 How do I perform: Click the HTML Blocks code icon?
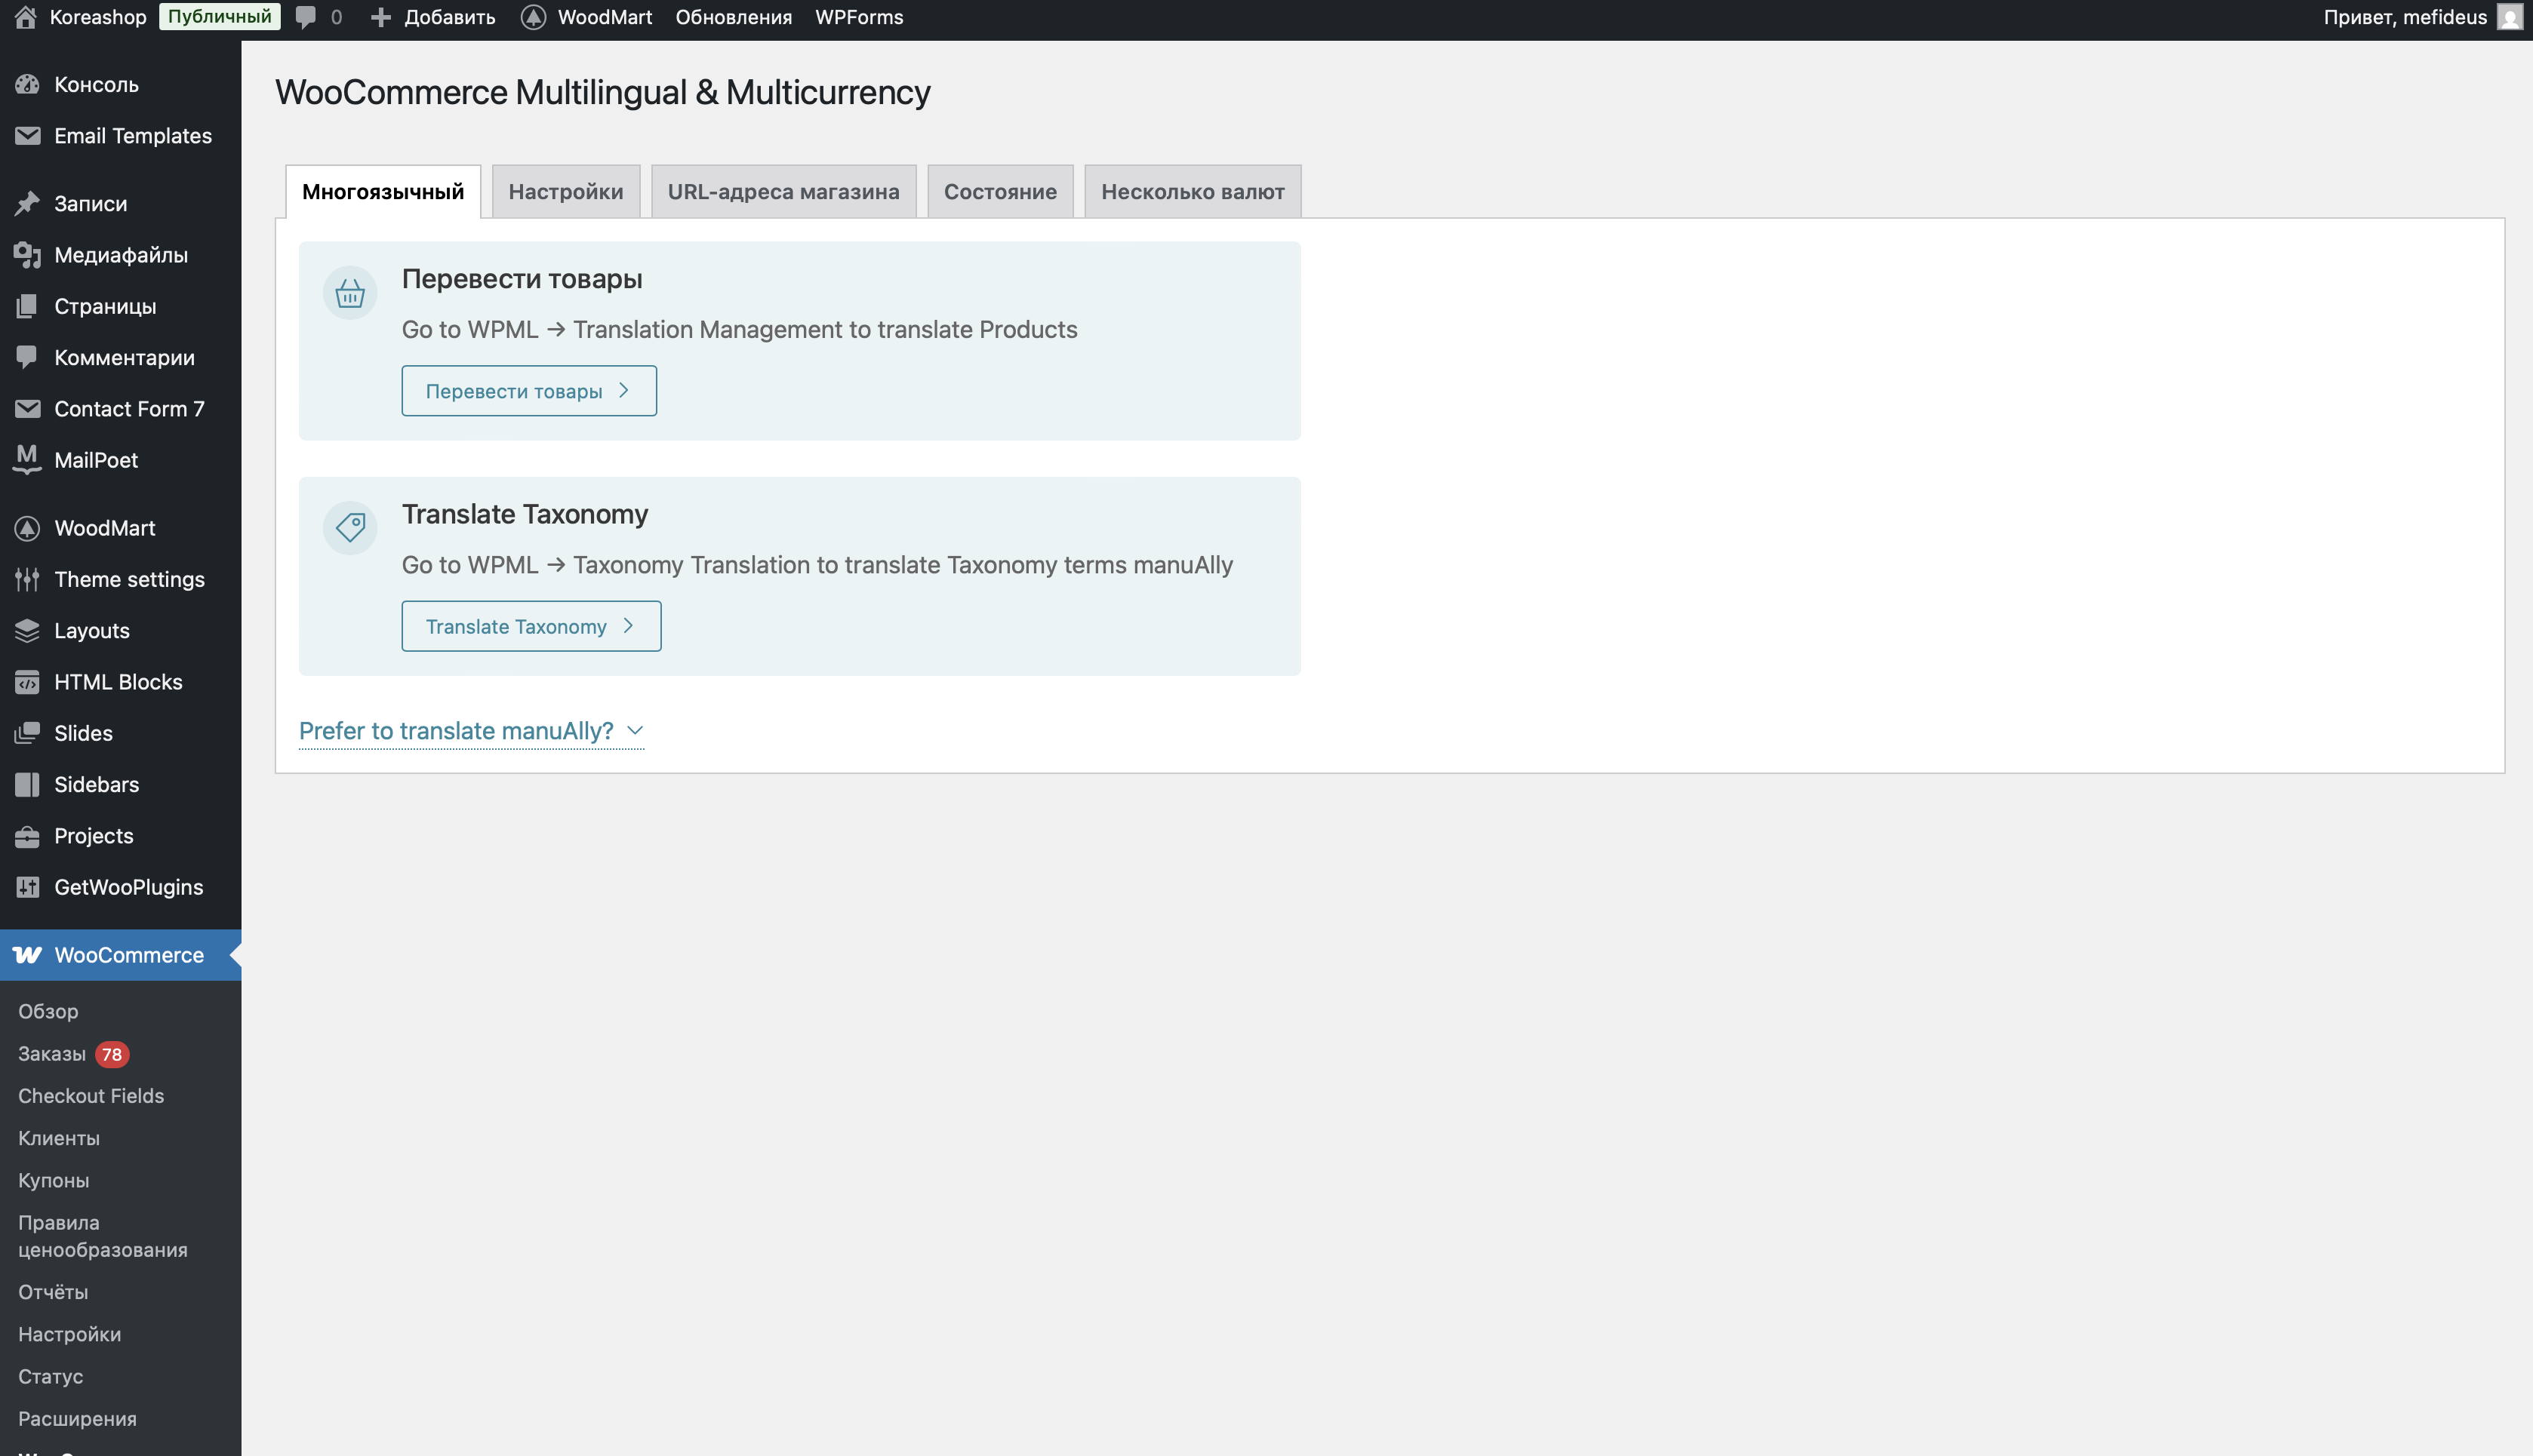[x=27, y=682]
